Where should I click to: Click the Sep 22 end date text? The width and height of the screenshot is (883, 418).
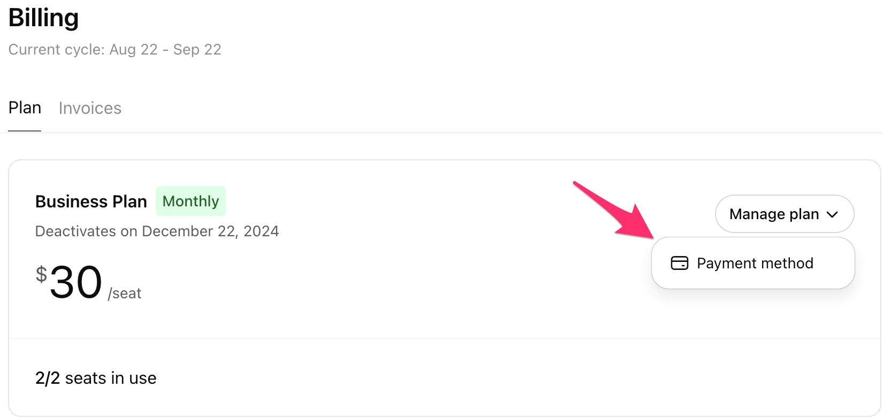click(x=197, y=50)
